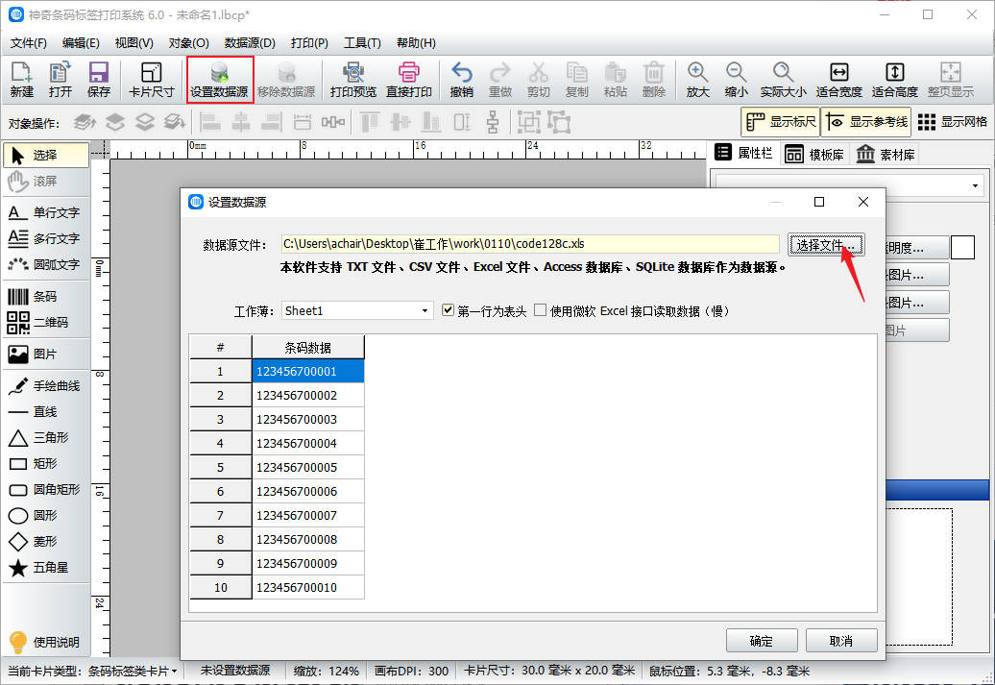Image resolution: width=995 pixels, height=685 pixels.
Task: Expand the dropdown in the properties panel
Action: point(975,185)
